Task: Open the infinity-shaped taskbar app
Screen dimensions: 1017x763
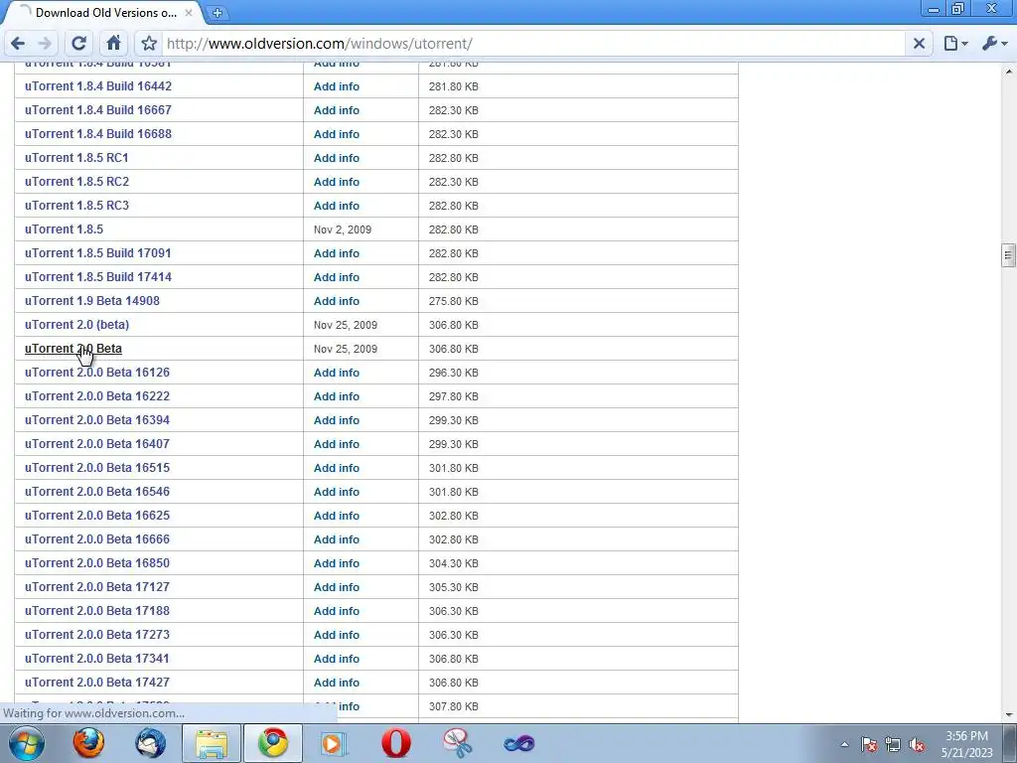Action: click(x=518, y=743)
